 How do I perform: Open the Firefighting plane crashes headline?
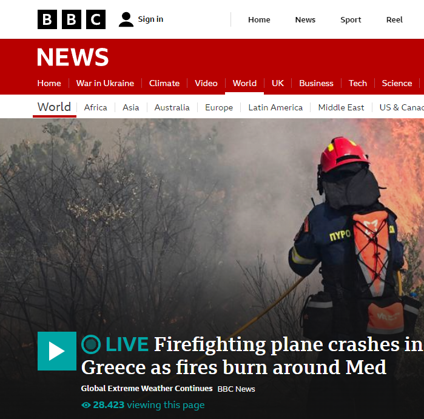click(x=252, y=356)
